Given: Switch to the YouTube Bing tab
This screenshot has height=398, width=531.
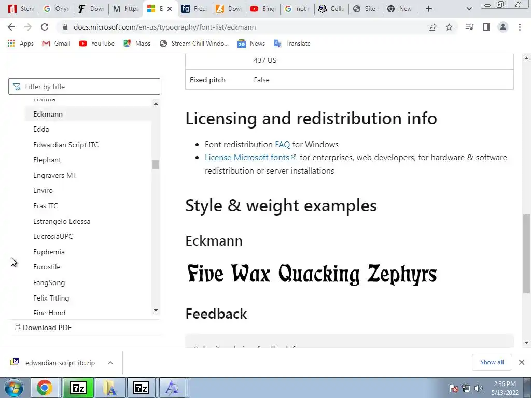Looking at the screenshot, I should coord(263,9).
